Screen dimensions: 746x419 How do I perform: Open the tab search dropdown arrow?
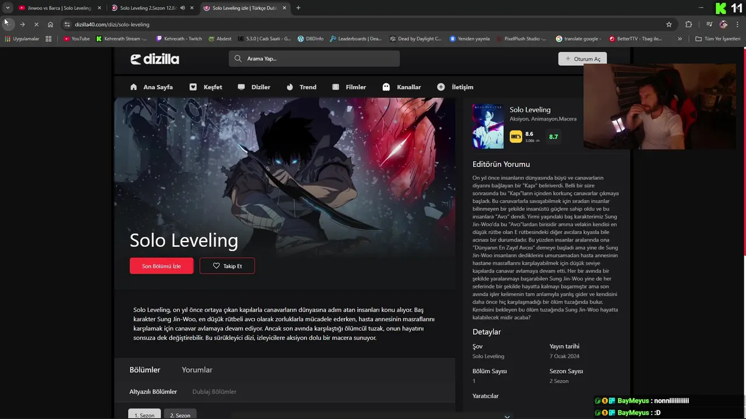[x=8, y=8]
